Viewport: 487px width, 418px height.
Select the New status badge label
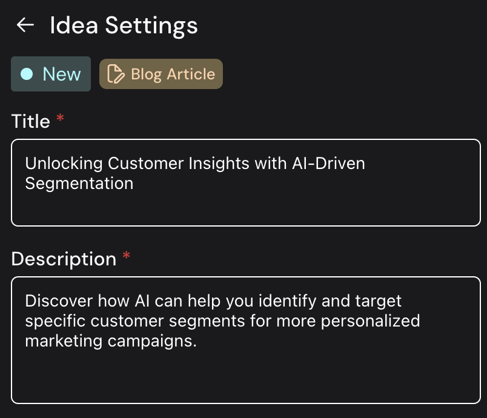click(61, 74)
